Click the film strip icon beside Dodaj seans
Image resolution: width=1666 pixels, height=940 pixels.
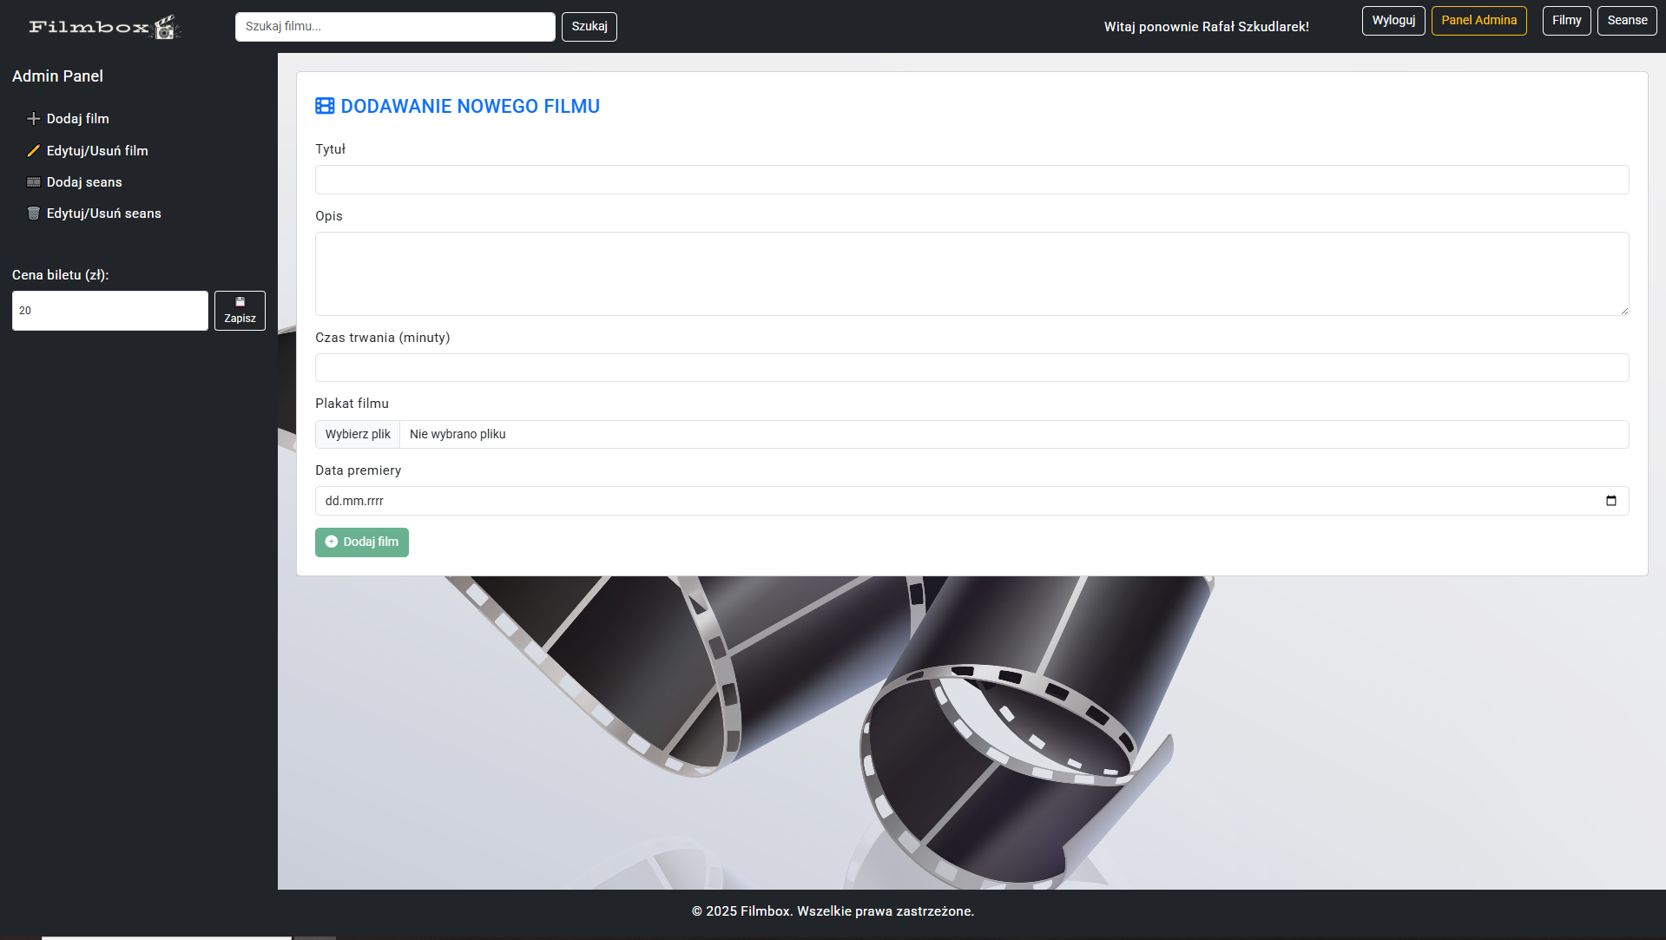pos(34,182)
